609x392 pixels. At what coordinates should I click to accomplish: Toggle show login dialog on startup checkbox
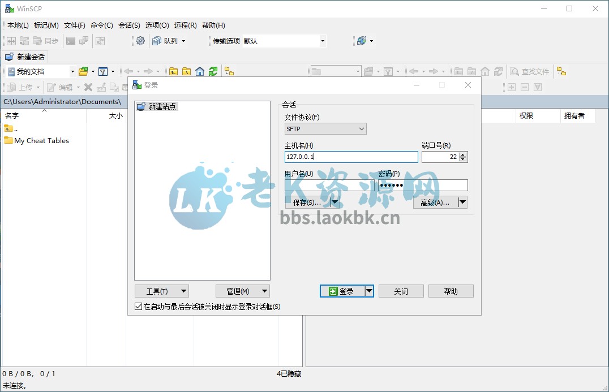pos(138,307)
